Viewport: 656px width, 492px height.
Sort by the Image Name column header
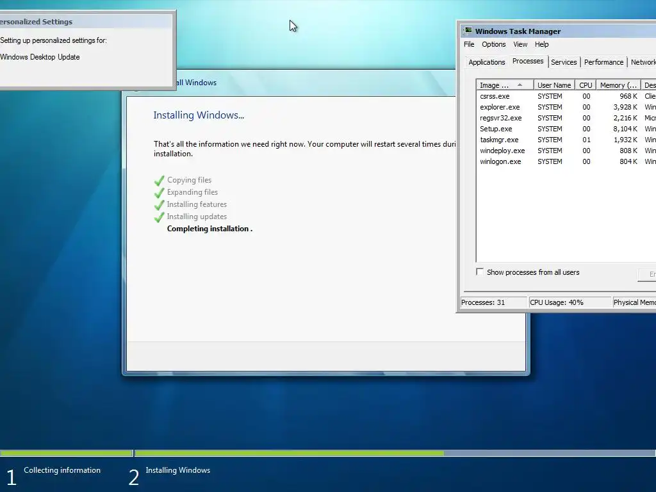tap(505, 85)
